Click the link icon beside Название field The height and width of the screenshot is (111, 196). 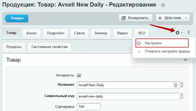click(x=182, y=85)
